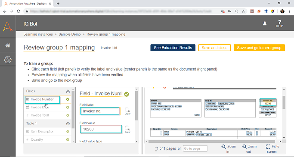Click the Zoom in magnifier icon
This screenshot has width=294, height=157.
point(224,147)
